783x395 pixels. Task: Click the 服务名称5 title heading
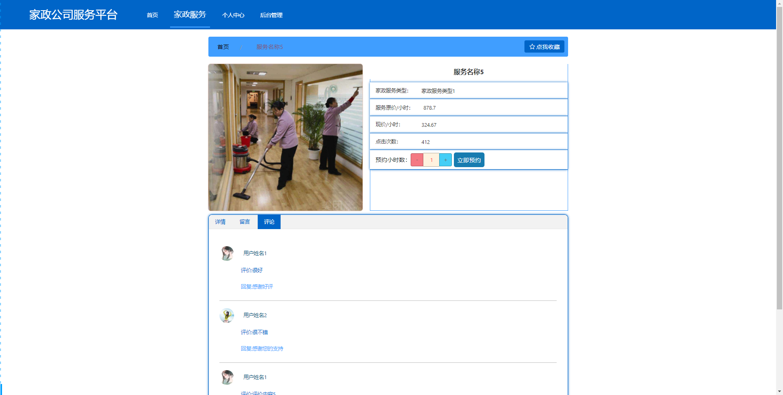tap(469, 72)
